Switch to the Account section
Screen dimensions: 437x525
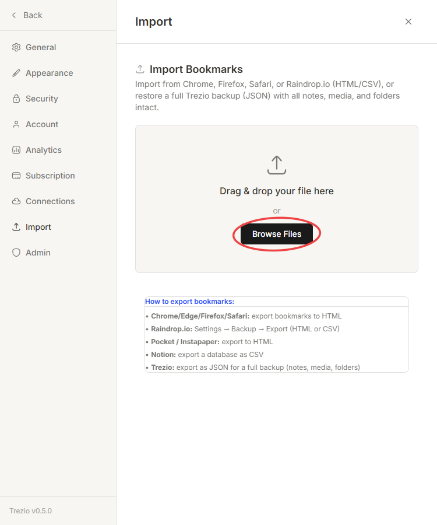42,124
